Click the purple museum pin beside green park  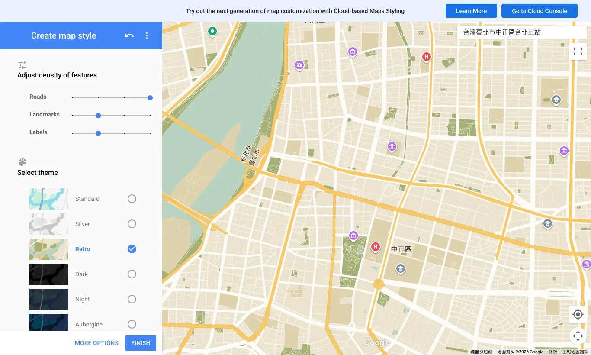pyautogui.click(x=353, y=236)
